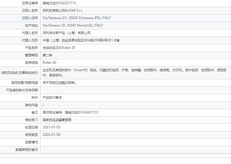The width and height of the screenshot is (231, 164).
Task: Select agent name 阿利发诊断产品（上海）有限公司
Action: (67, 33)
